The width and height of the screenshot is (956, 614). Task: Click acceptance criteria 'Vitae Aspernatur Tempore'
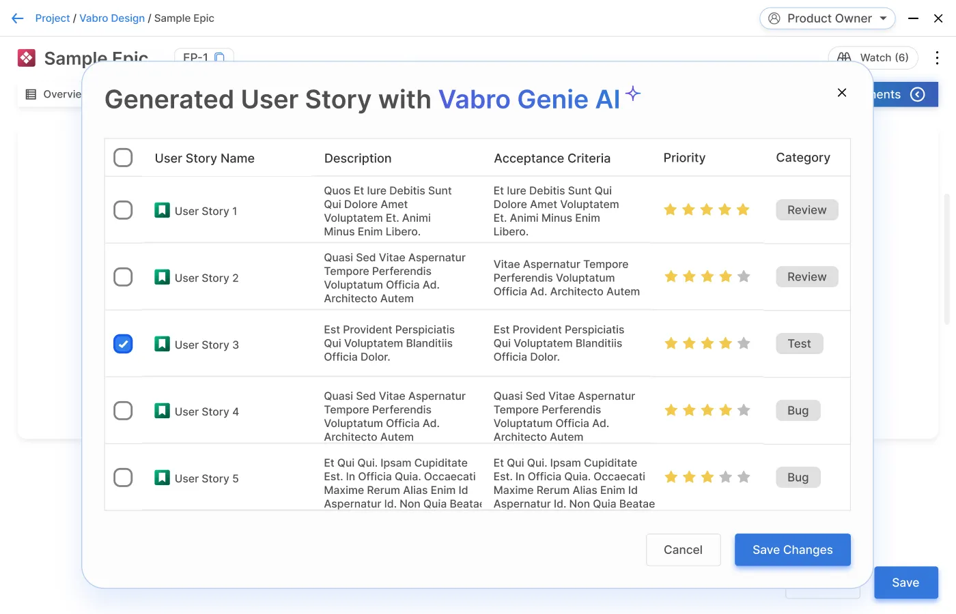coord(567,278)
